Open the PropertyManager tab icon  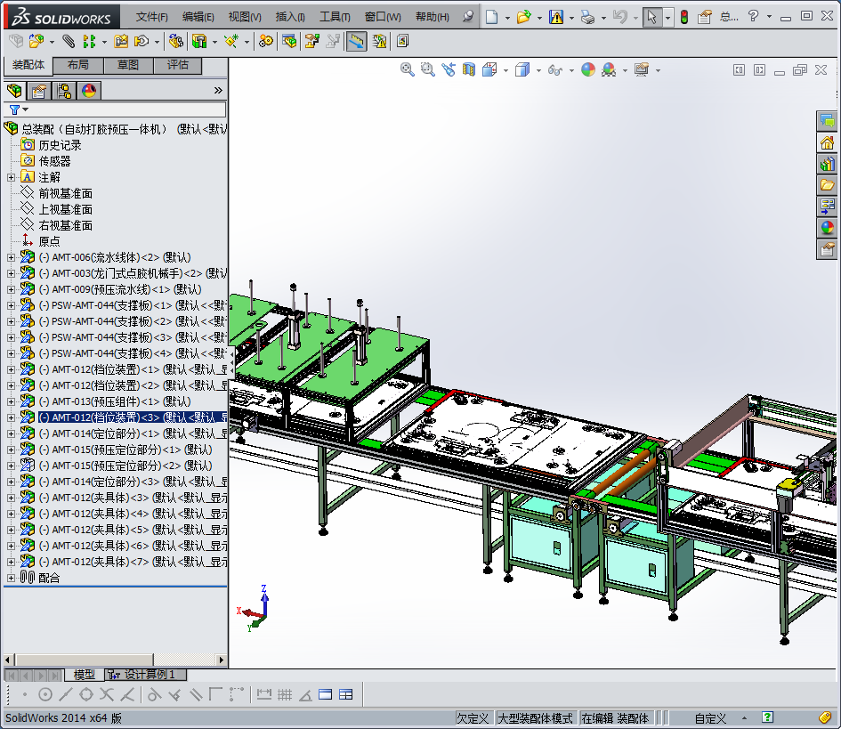point(38,91)
